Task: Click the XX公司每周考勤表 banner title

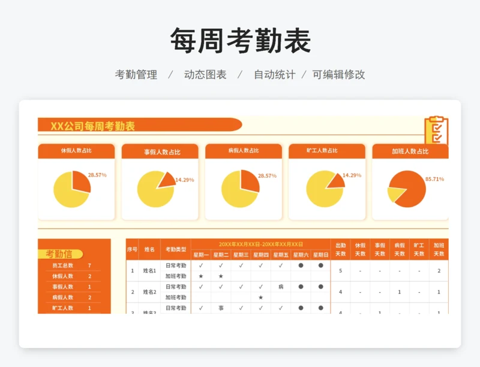Action: coord(92,126)
